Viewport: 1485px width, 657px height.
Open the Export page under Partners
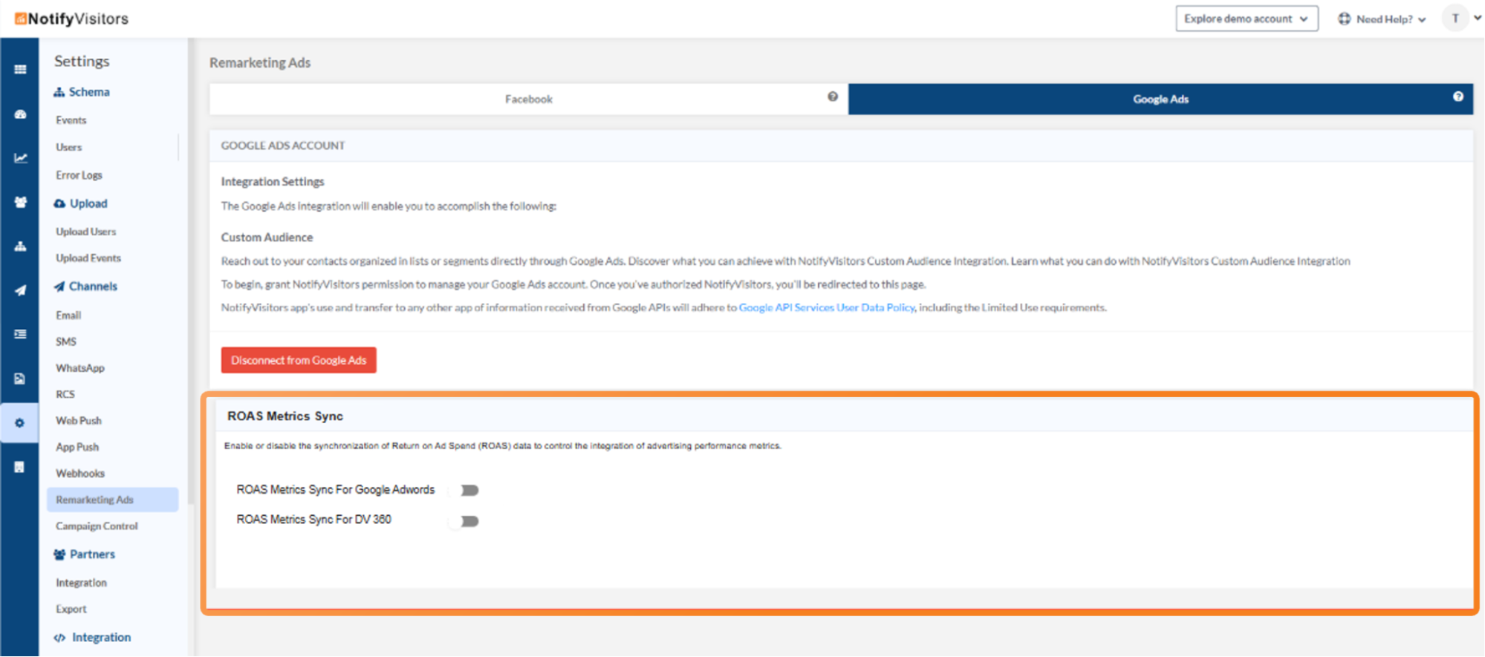(71, 609)
